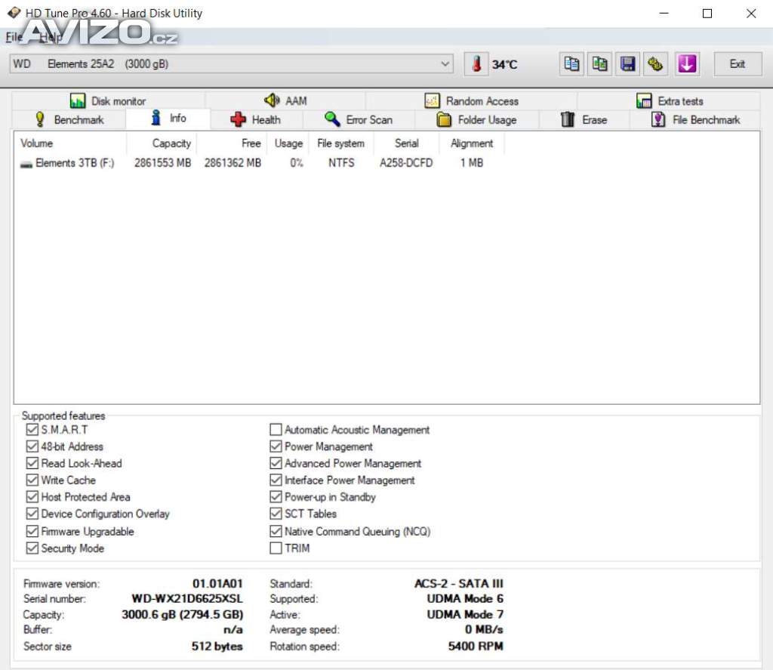Open the options tools icon
Image resolution: width=773 pixels, height=670 pixels.
point(656,64)
